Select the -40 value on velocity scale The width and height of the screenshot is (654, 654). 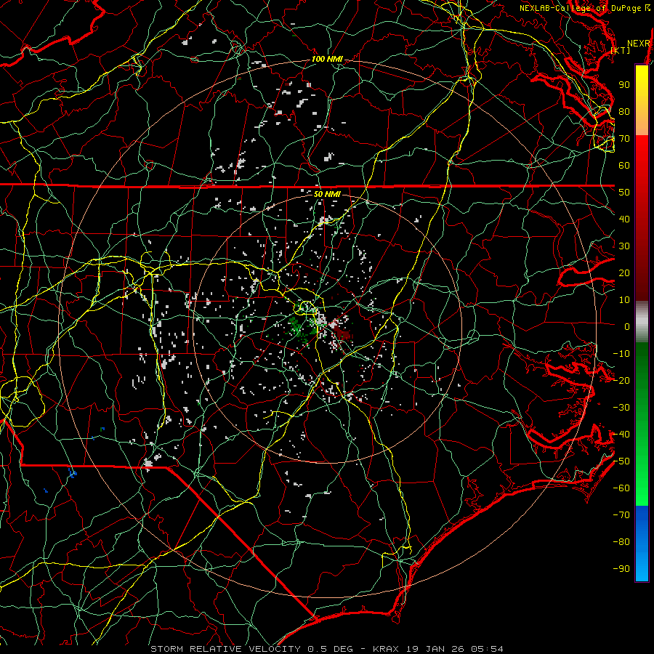click(x=621, y=435)
